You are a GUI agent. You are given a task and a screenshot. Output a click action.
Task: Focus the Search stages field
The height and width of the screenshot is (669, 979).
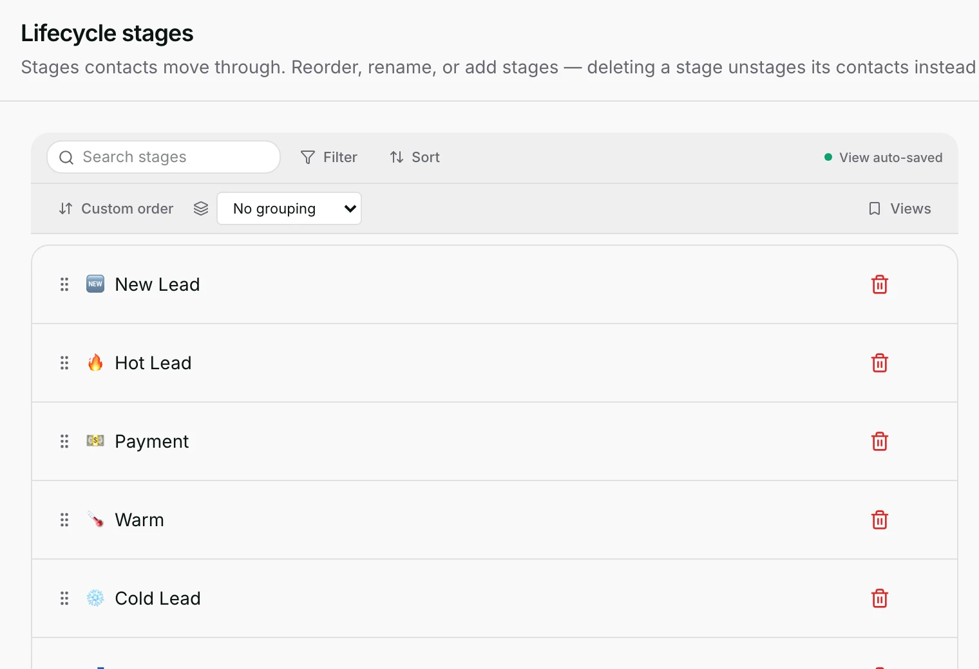point(164,157)
